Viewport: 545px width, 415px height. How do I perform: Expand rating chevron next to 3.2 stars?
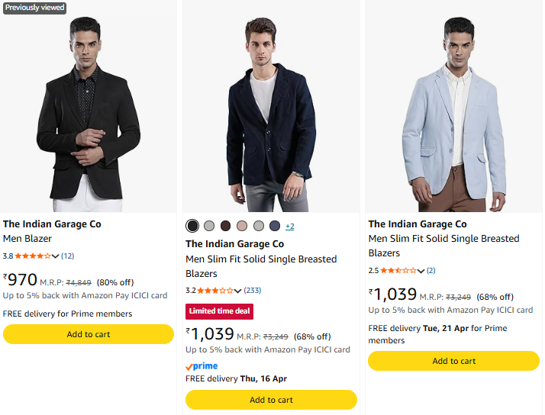pyautogui.click(x=238, y=291)
